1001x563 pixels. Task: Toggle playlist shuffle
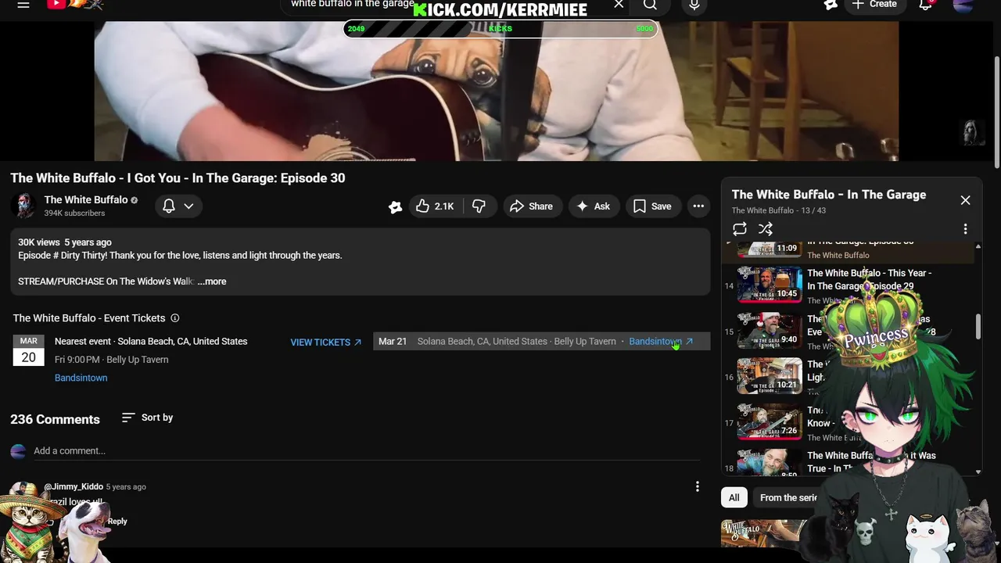[766, 229]
